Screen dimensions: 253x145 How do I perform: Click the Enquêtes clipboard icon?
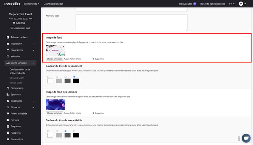pos(8,126)
